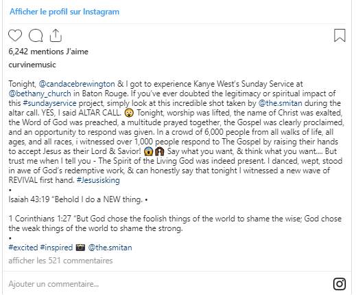
Task: Open the #excited hashtag
Action: [23, 248]
